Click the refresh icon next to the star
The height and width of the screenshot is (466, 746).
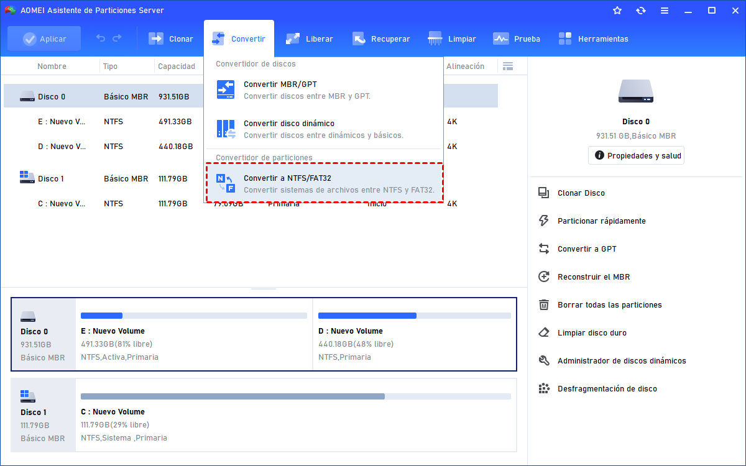[640, 10]
